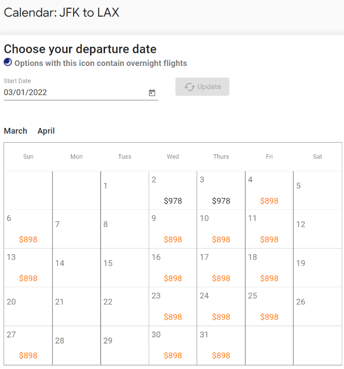Click the March 25 $898 fare
344x369 pixels.
(269, 317)
